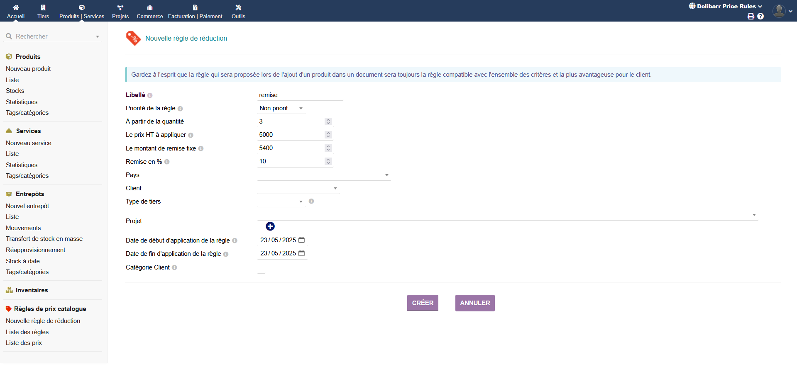The image size is (797, 369).
Task: Click info icon next to Libellé
Action: click(x=150, y=95)
